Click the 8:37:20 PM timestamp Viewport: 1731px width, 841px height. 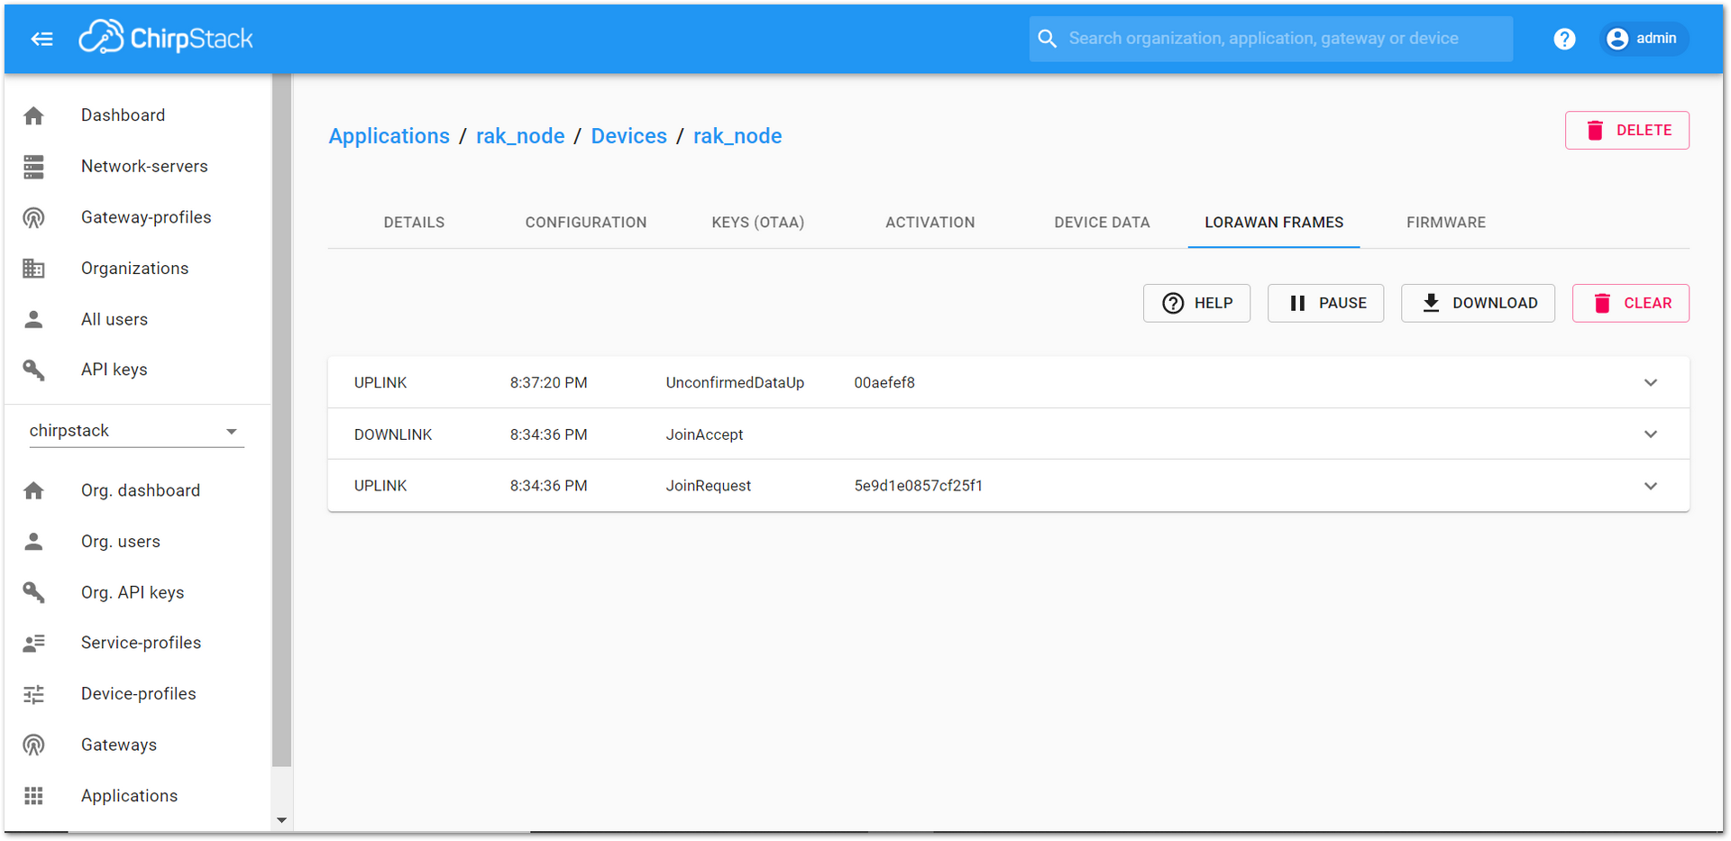pyautogui.click(x=548, y=383)
